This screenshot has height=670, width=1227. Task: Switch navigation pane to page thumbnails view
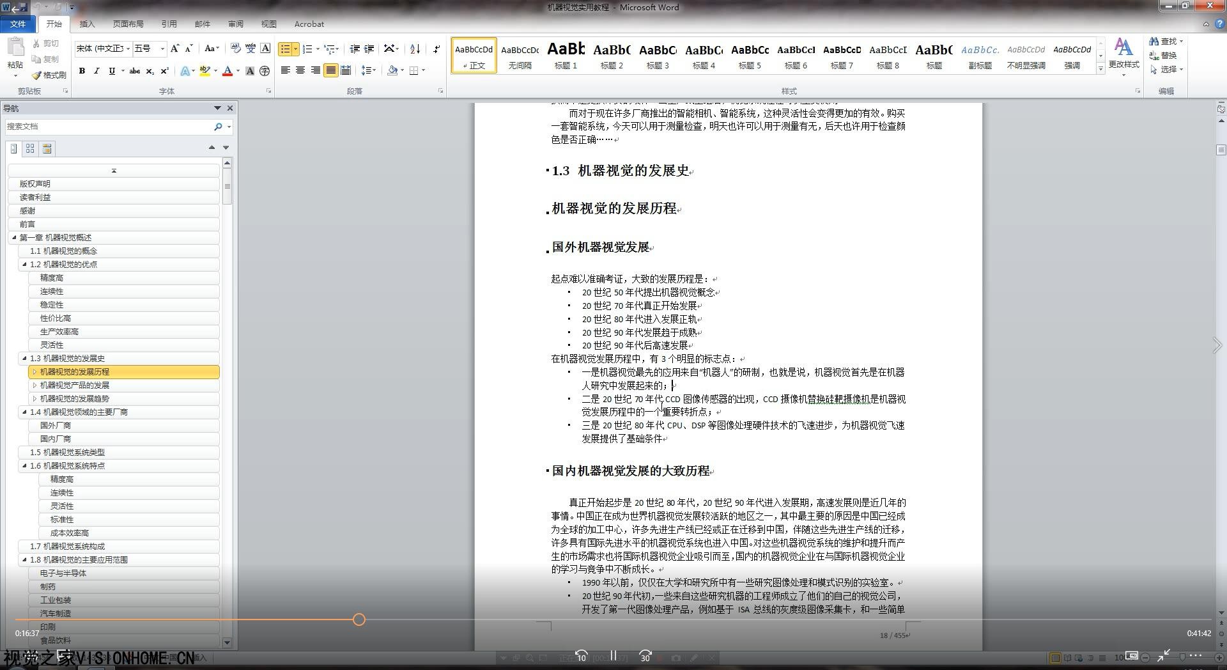(x=30, y=149)
